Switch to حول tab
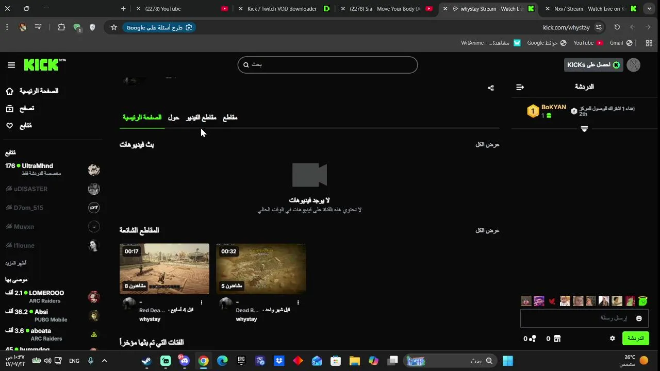This screenshot has height=371, width=660. (174, 117)
